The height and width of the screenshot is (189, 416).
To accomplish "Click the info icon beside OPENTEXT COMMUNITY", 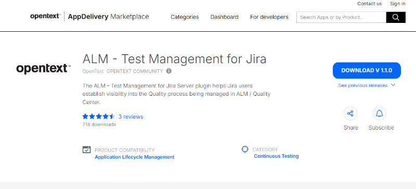I will (168, 71).
